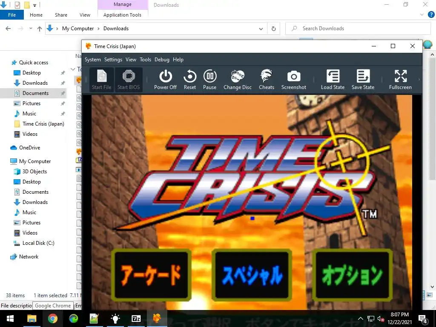Select the green Options button
The height and width of the screenshot is (327, 436).
(352, 275)
